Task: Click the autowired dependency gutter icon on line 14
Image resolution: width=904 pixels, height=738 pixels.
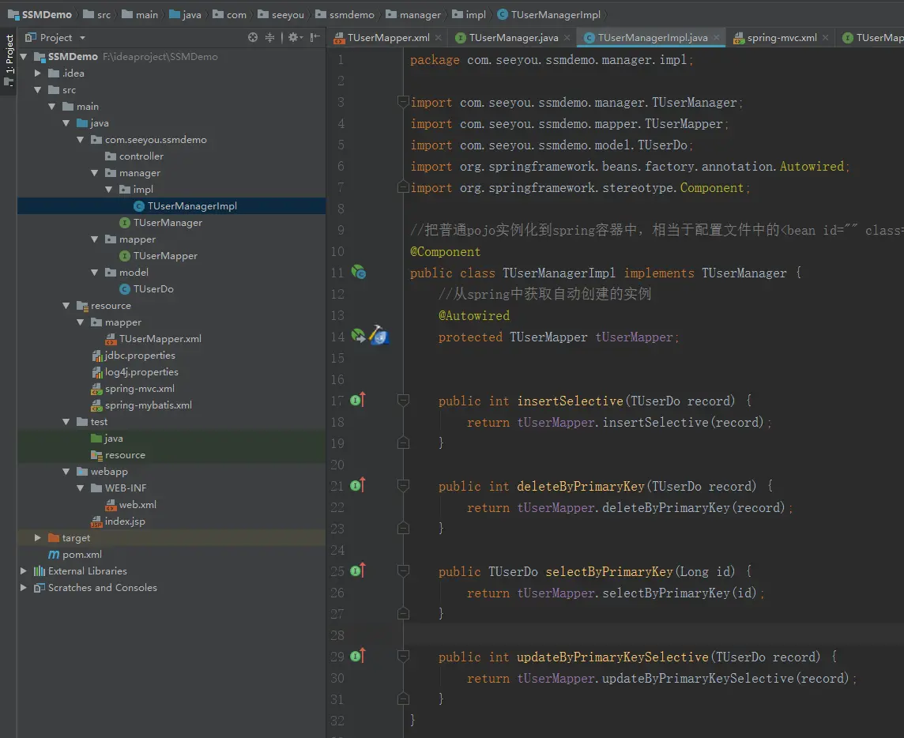Action: [x=359, y=336]
